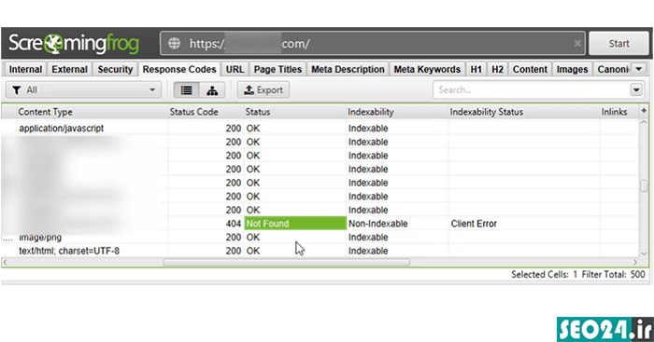Click the vertical scrollbar thumb
Viewport: 654px width, 342px height.
click(x=644, y=185)
